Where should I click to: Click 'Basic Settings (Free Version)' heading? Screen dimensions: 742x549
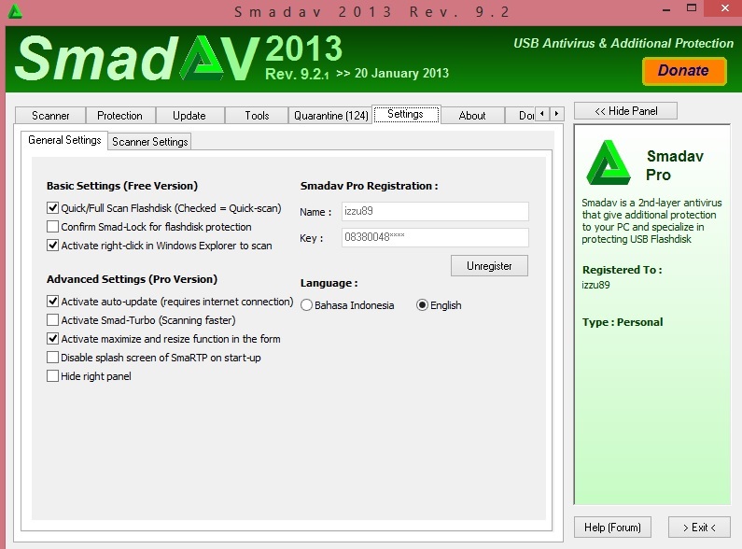click(122, 186)
